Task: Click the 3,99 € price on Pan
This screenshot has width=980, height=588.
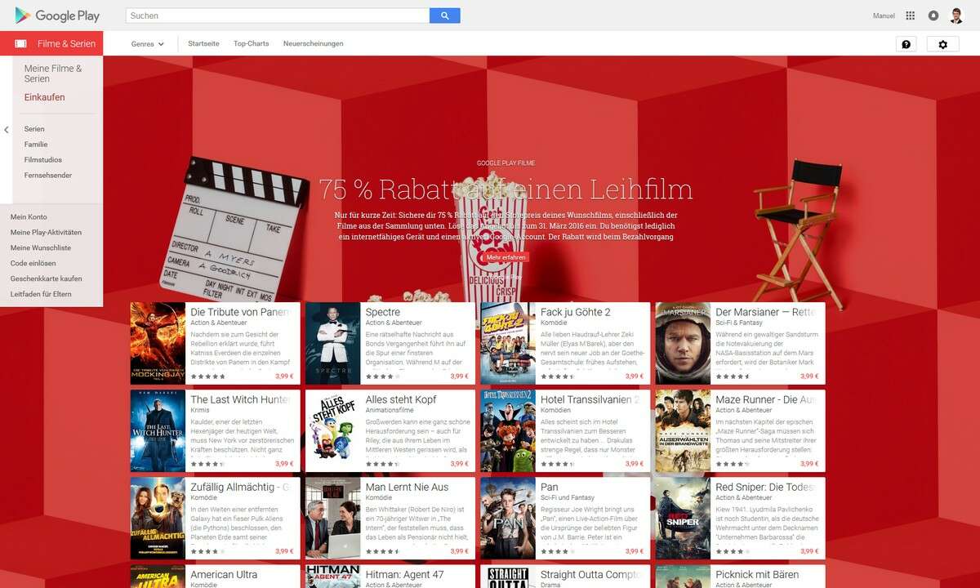Action: (x=635, y=551)
